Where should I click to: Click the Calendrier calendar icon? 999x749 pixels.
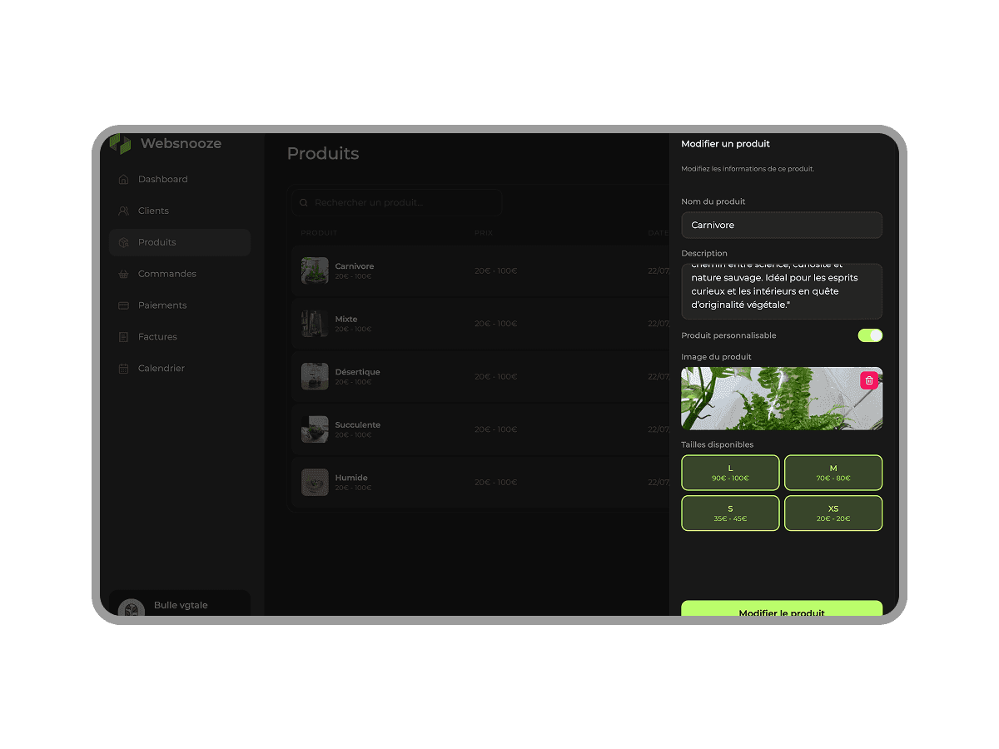tap(123, 369)
